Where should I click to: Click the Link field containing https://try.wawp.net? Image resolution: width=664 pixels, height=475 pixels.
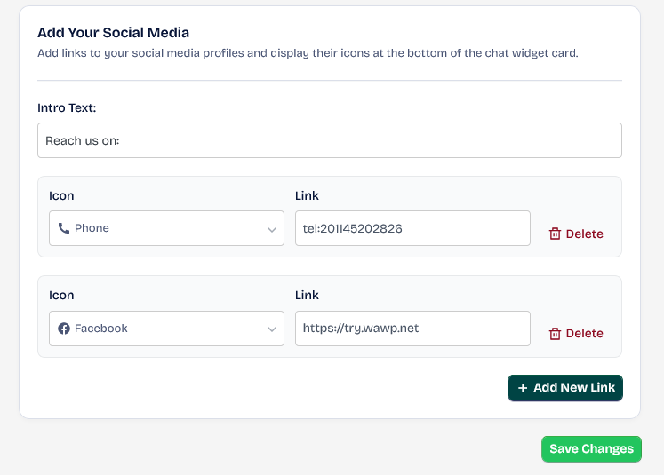(x=412, y=329)
